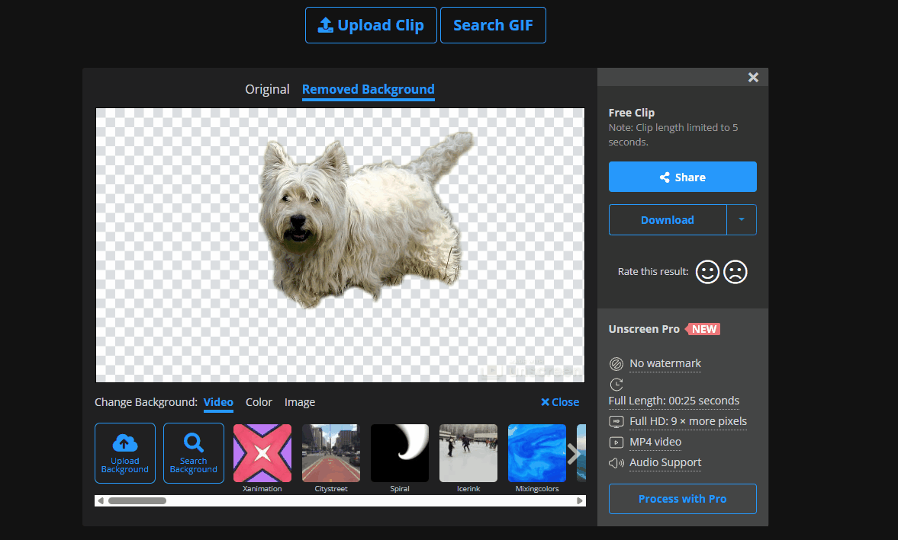This screenshot has height=540, width=898.
Task: Rate the result with the sad smiley
Action: tap(735, 271)
